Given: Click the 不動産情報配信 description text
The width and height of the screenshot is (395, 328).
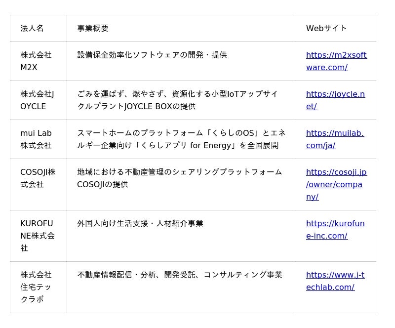Looking at the screenshot, I should tap(180, 275).
